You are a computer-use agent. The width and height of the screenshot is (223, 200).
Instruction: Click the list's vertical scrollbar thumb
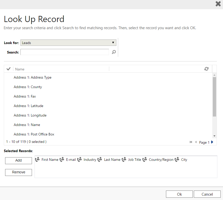(x=214, y=97)
